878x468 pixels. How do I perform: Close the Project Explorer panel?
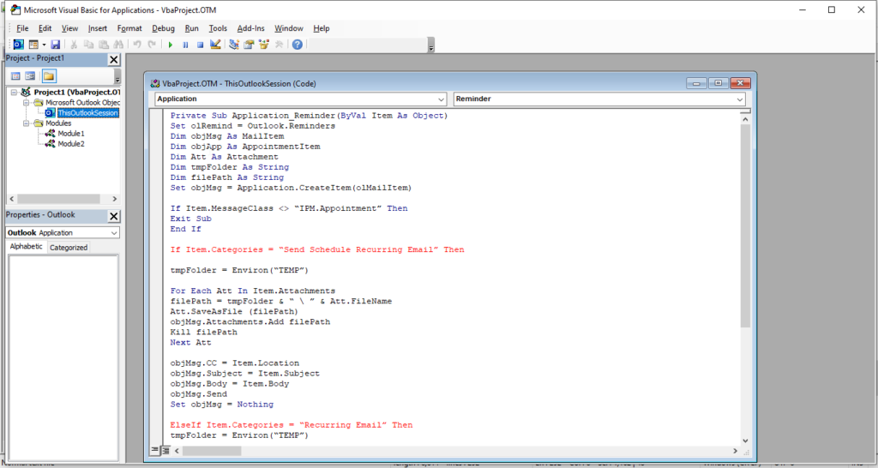(x=113, y=59)
